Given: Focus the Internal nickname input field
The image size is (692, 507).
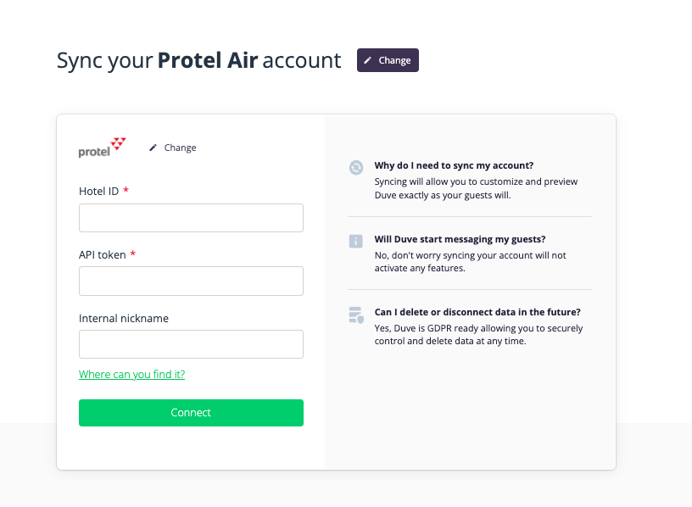Looking at the screenshot, I should 191,344.
